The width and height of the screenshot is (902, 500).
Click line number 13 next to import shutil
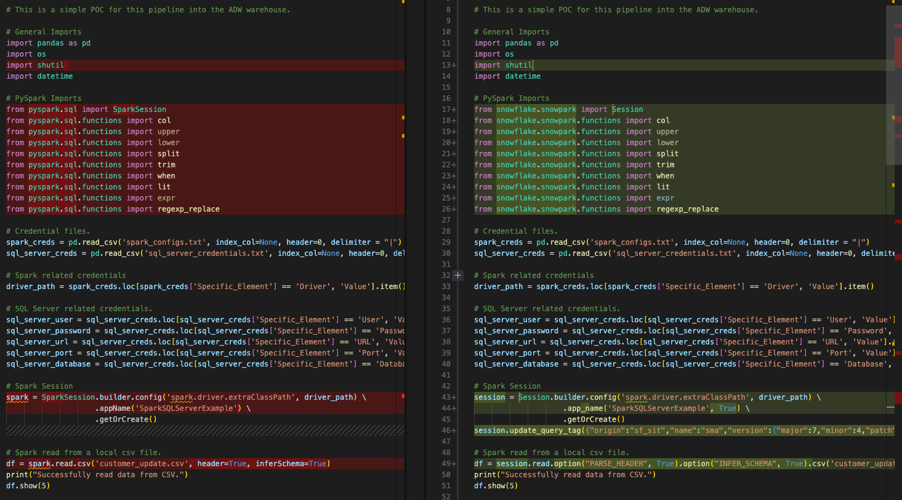point(445,65)
